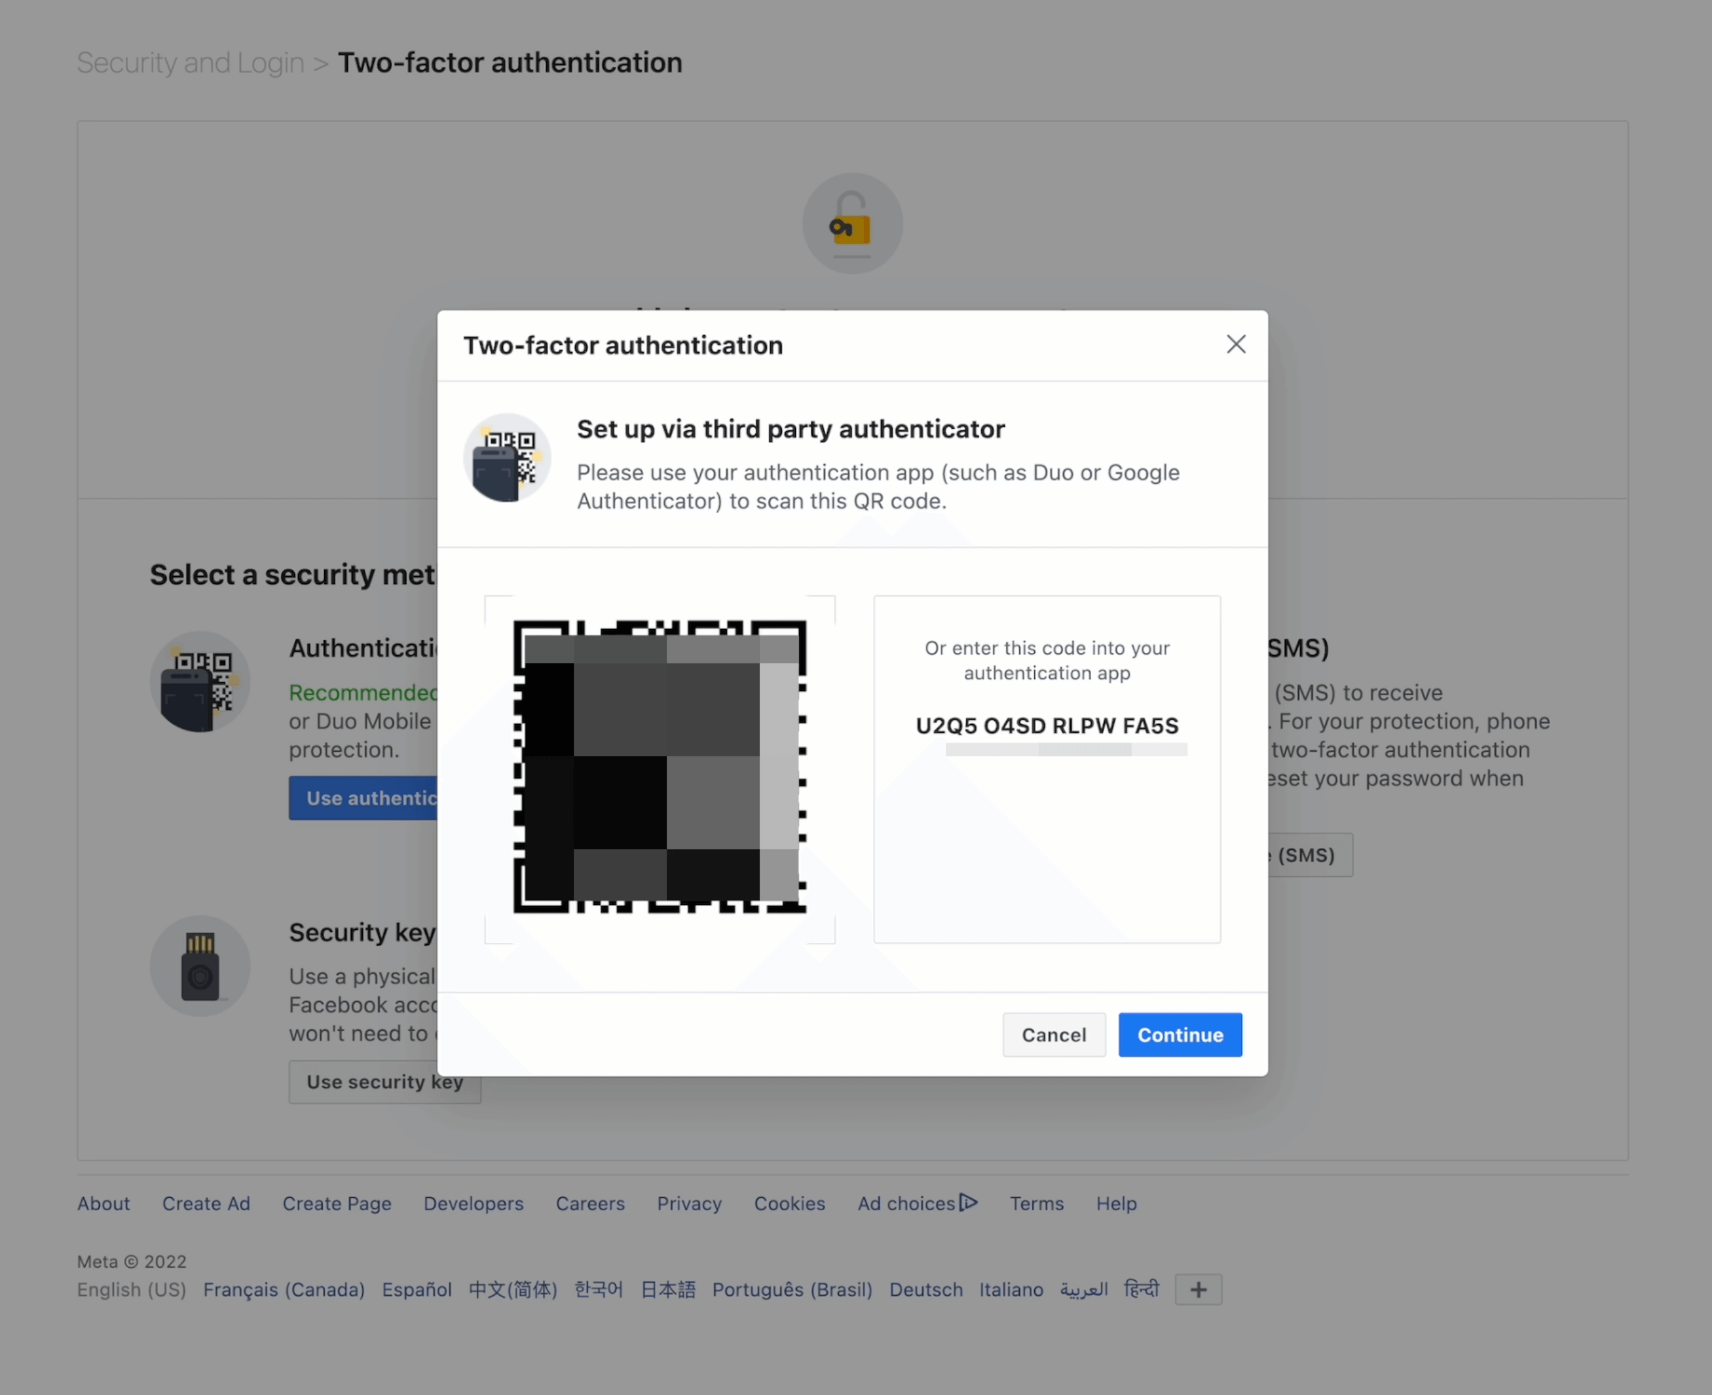Click the Select a security method heading

(293, 575)
